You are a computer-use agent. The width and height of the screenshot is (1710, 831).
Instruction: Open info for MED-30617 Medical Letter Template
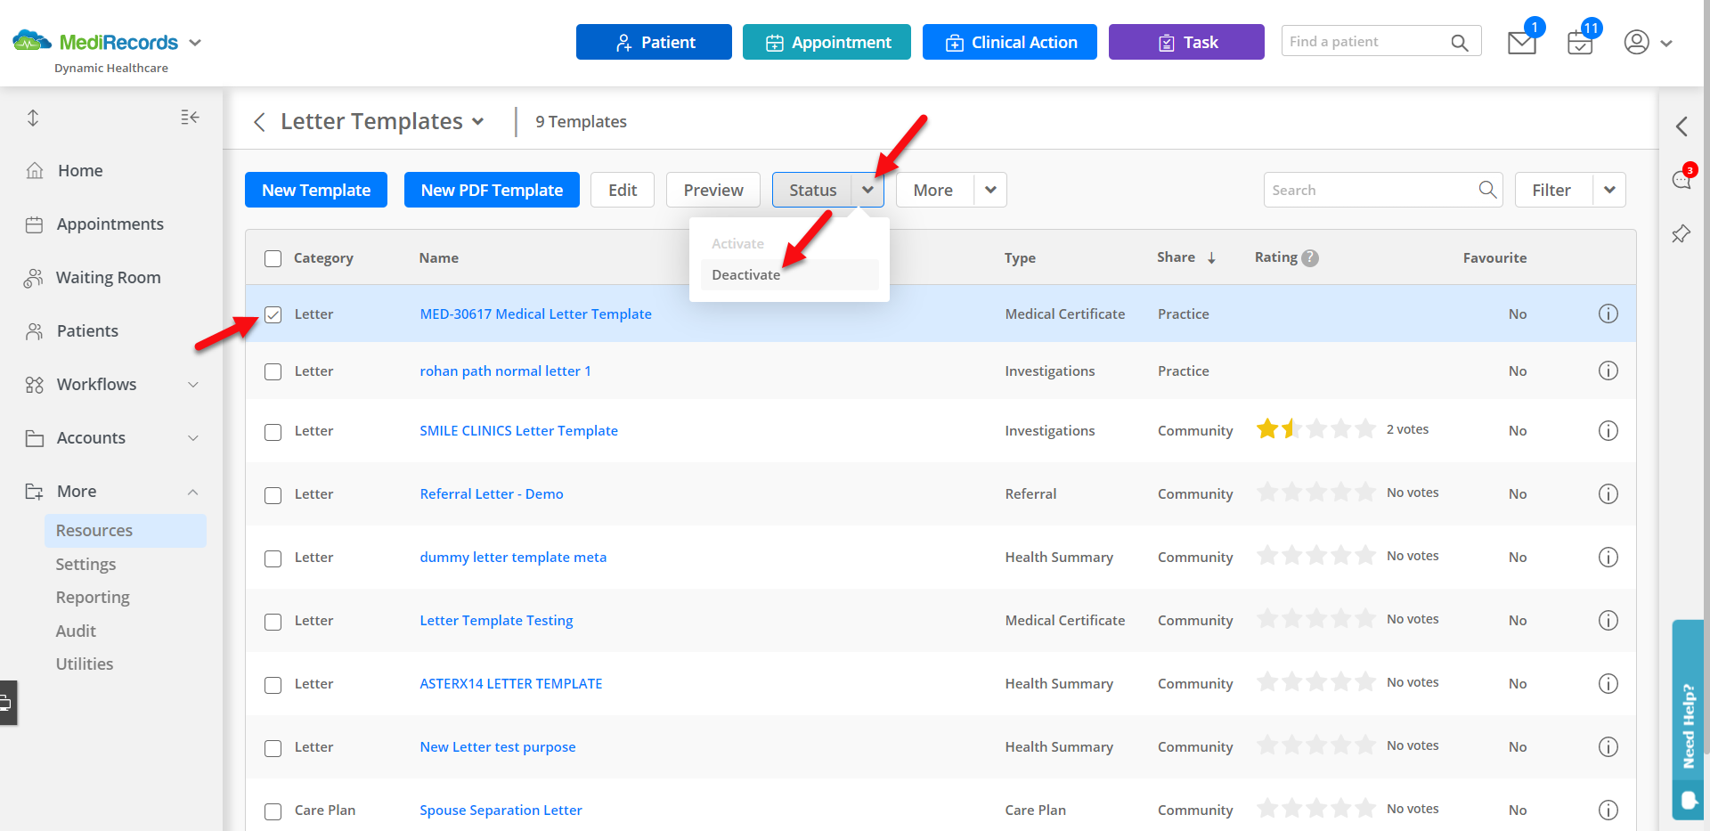pos(1608,314)
